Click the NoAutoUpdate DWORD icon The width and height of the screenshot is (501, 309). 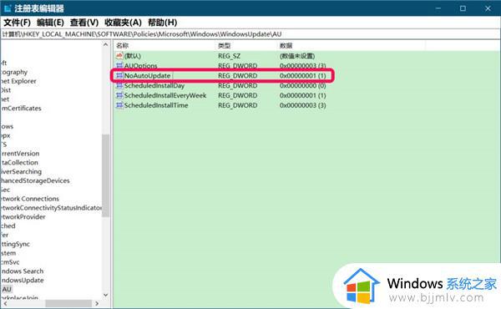tap(119, 75)
